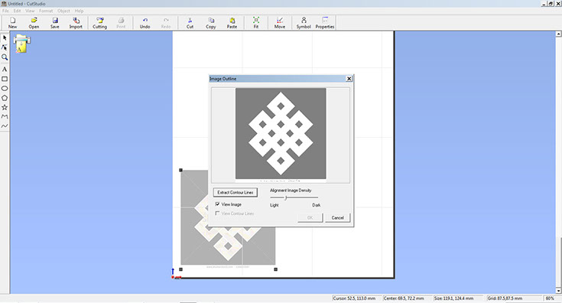Open the View menu
The width and height of the screenshot is (562, 303).
coord(30,11)
